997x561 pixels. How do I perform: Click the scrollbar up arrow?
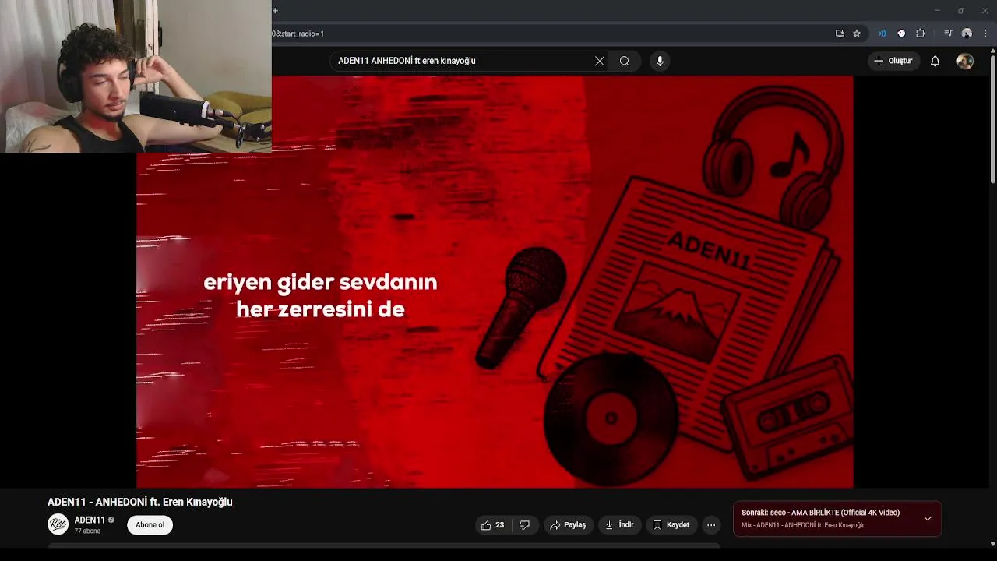pos(992,51)
